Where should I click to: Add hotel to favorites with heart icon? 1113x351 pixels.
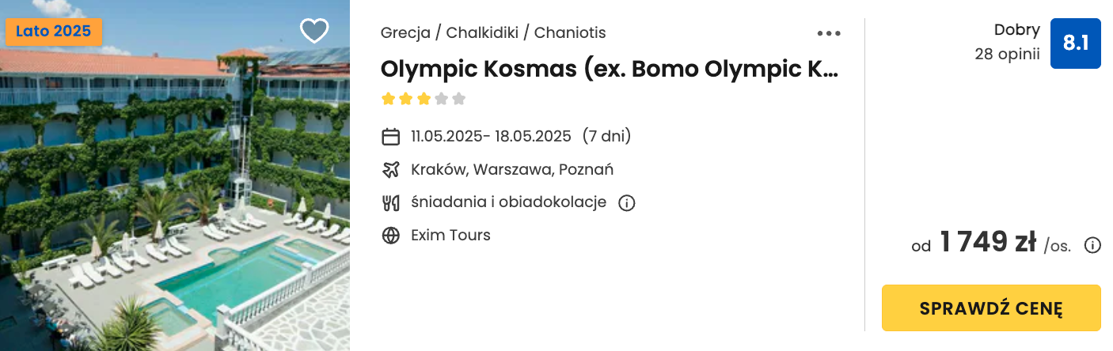pyautogui.click(x=314, y=31)
